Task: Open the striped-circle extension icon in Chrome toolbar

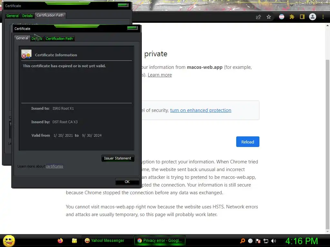Action: click(282, 17)
